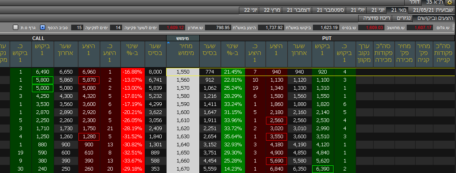The image size is (456, 173).
Task: Click the ימים לפקיעה field showing 15
Action: [77, 27]
